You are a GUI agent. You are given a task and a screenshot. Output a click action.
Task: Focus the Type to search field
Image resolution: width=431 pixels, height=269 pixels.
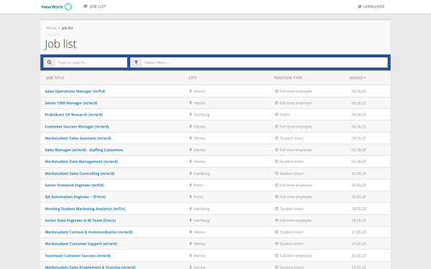(91, 62)
